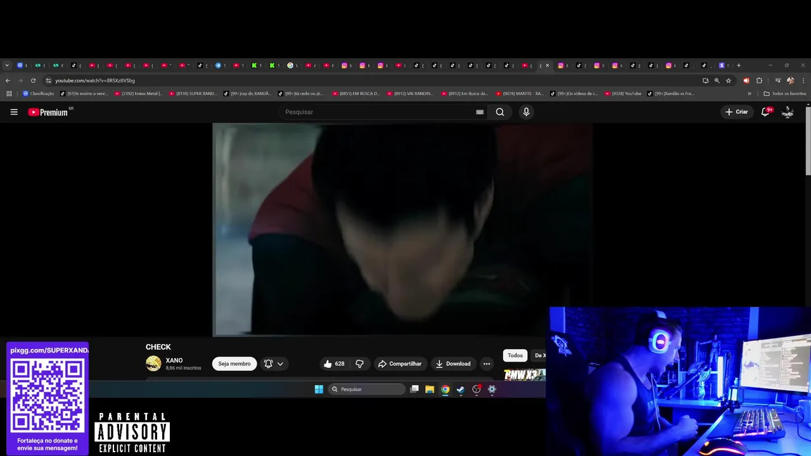Show hidden bookmarks with the double chevron

click(x=750, y=94)
